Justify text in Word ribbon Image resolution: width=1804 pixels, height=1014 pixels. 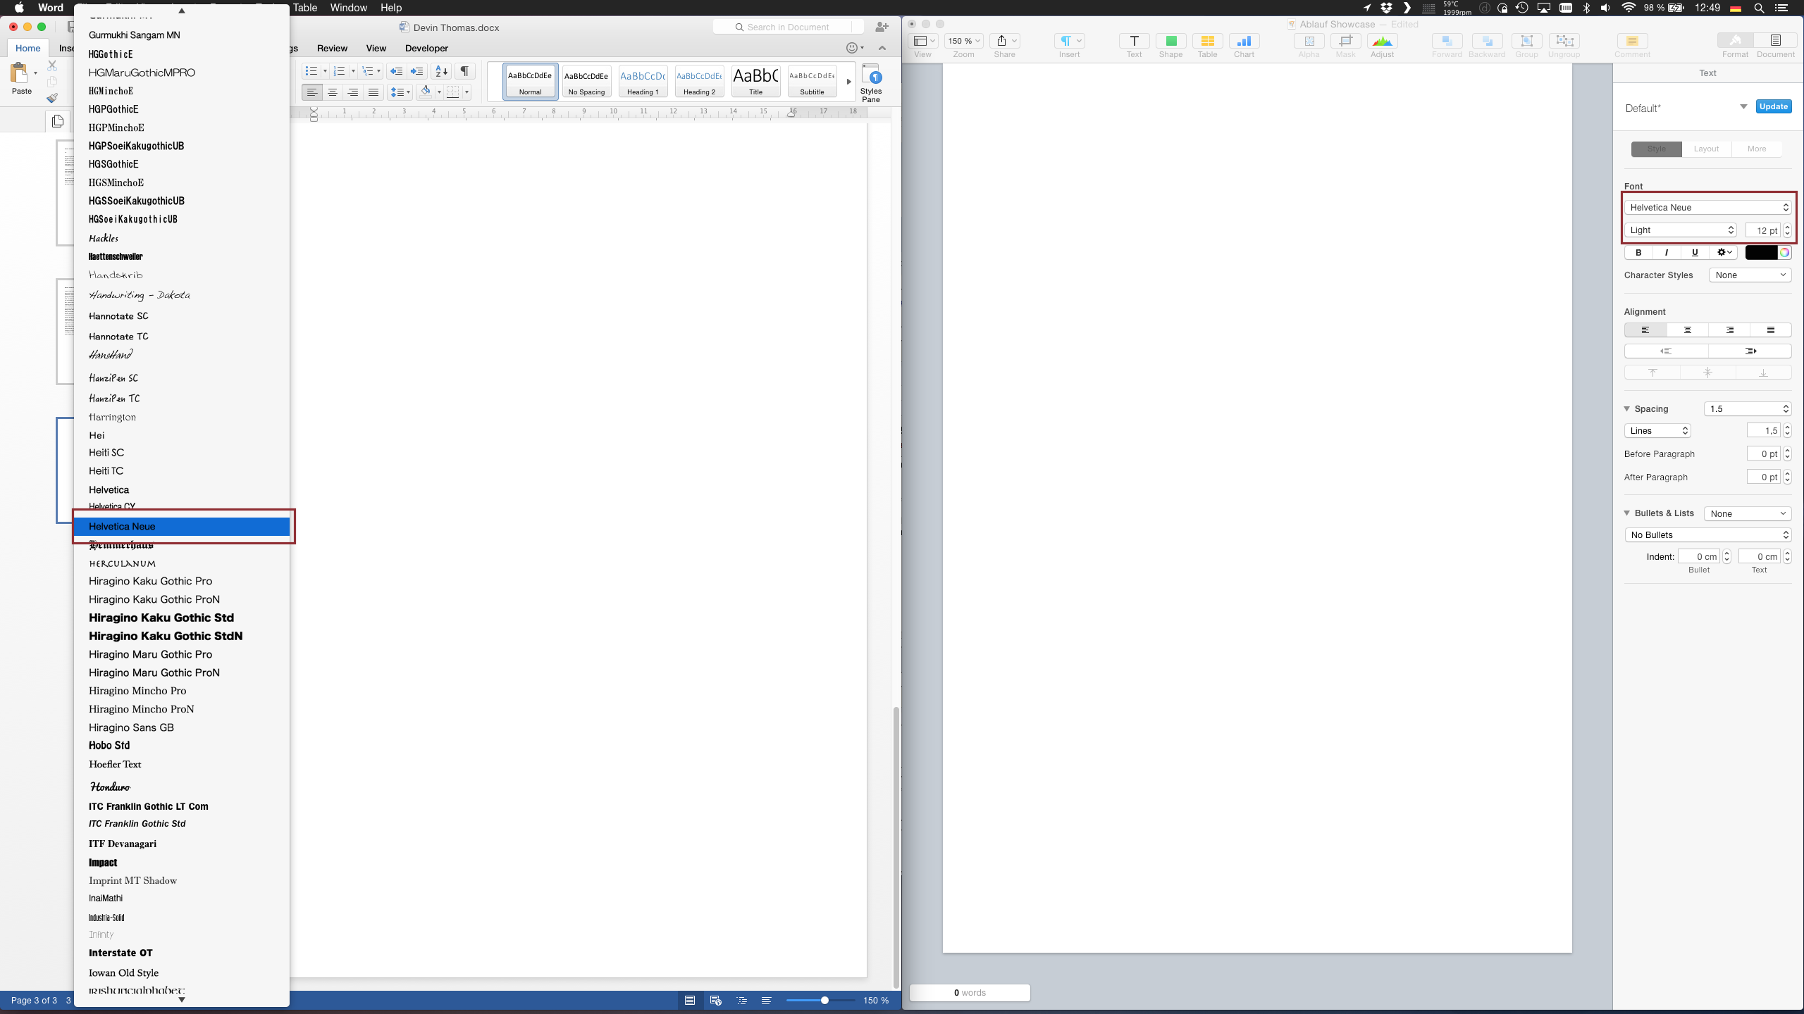373,92
